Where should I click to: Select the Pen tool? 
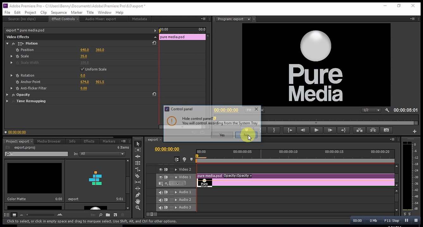pos(138,195)
